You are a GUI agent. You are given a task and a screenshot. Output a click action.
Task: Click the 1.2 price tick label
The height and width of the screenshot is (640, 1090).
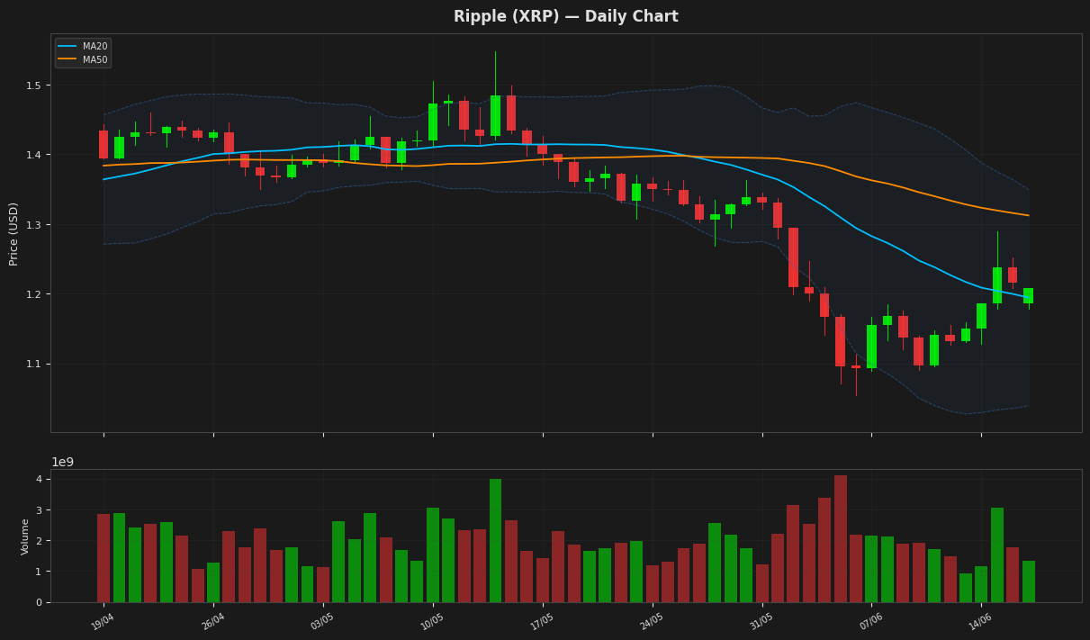click(35, 294)
